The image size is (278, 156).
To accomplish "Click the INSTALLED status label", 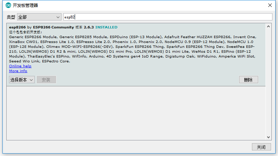I will tap(106, 27).
